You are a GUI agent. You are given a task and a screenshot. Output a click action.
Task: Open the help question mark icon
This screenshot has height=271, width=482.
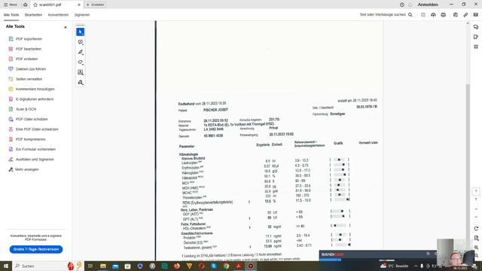click(401, 5)
